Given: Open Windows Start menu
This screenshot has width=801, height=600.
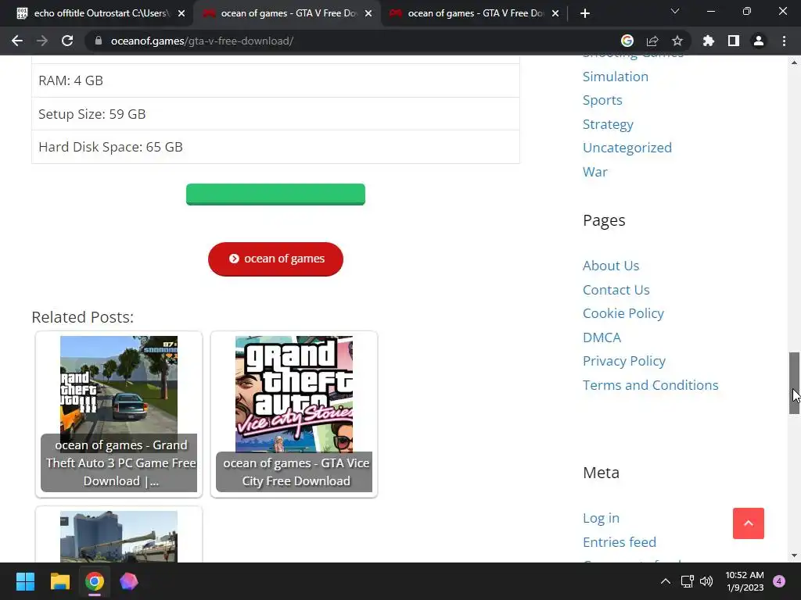Looking at the screenshot, I should pyautogui.click(x=25, y=581).
